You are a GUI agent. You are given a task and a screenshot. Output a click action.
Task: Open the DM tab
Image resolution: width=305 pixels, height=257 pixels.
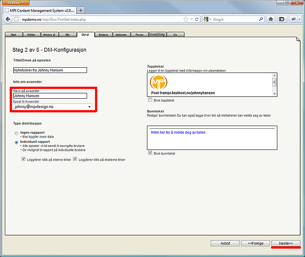[68, 35]
